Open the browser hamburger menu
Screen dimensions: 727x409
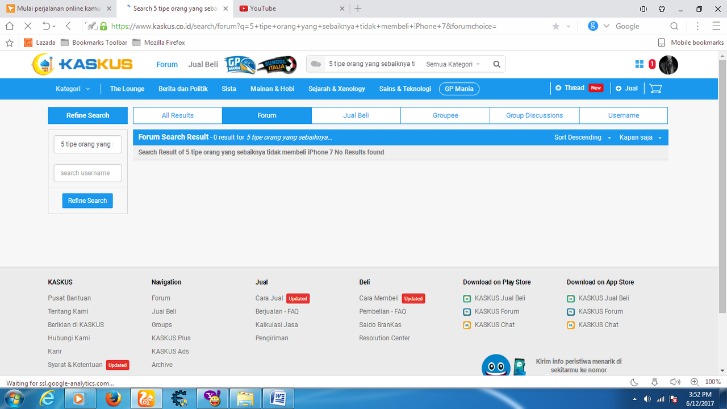click(x=716, y=26)
